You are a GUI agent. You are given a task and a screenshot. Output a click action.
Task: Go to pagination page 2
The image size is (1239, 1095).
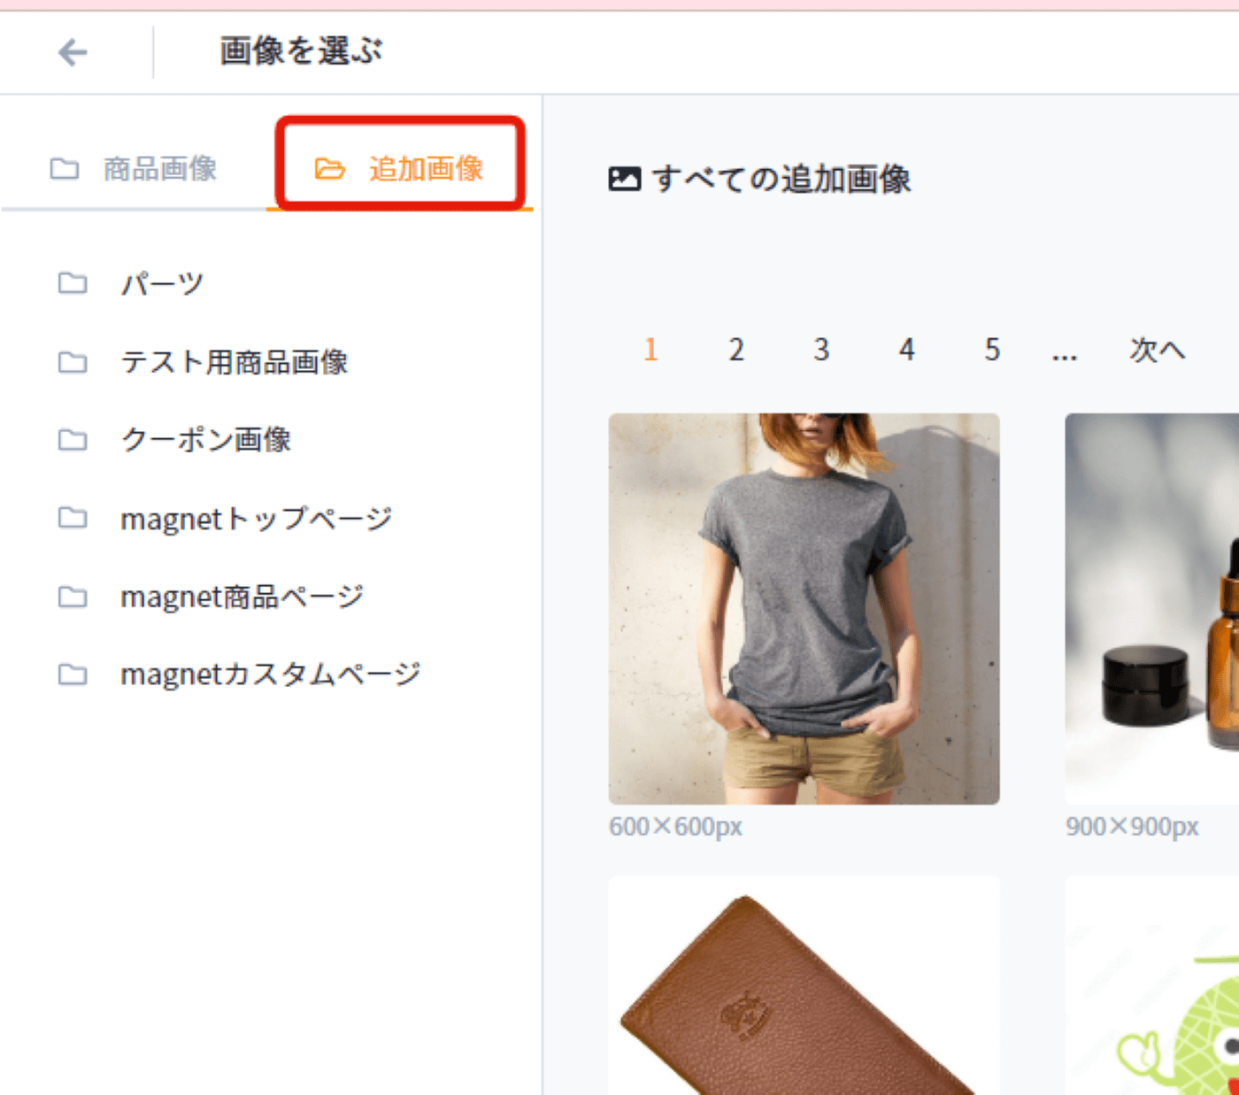coord(736,350)
